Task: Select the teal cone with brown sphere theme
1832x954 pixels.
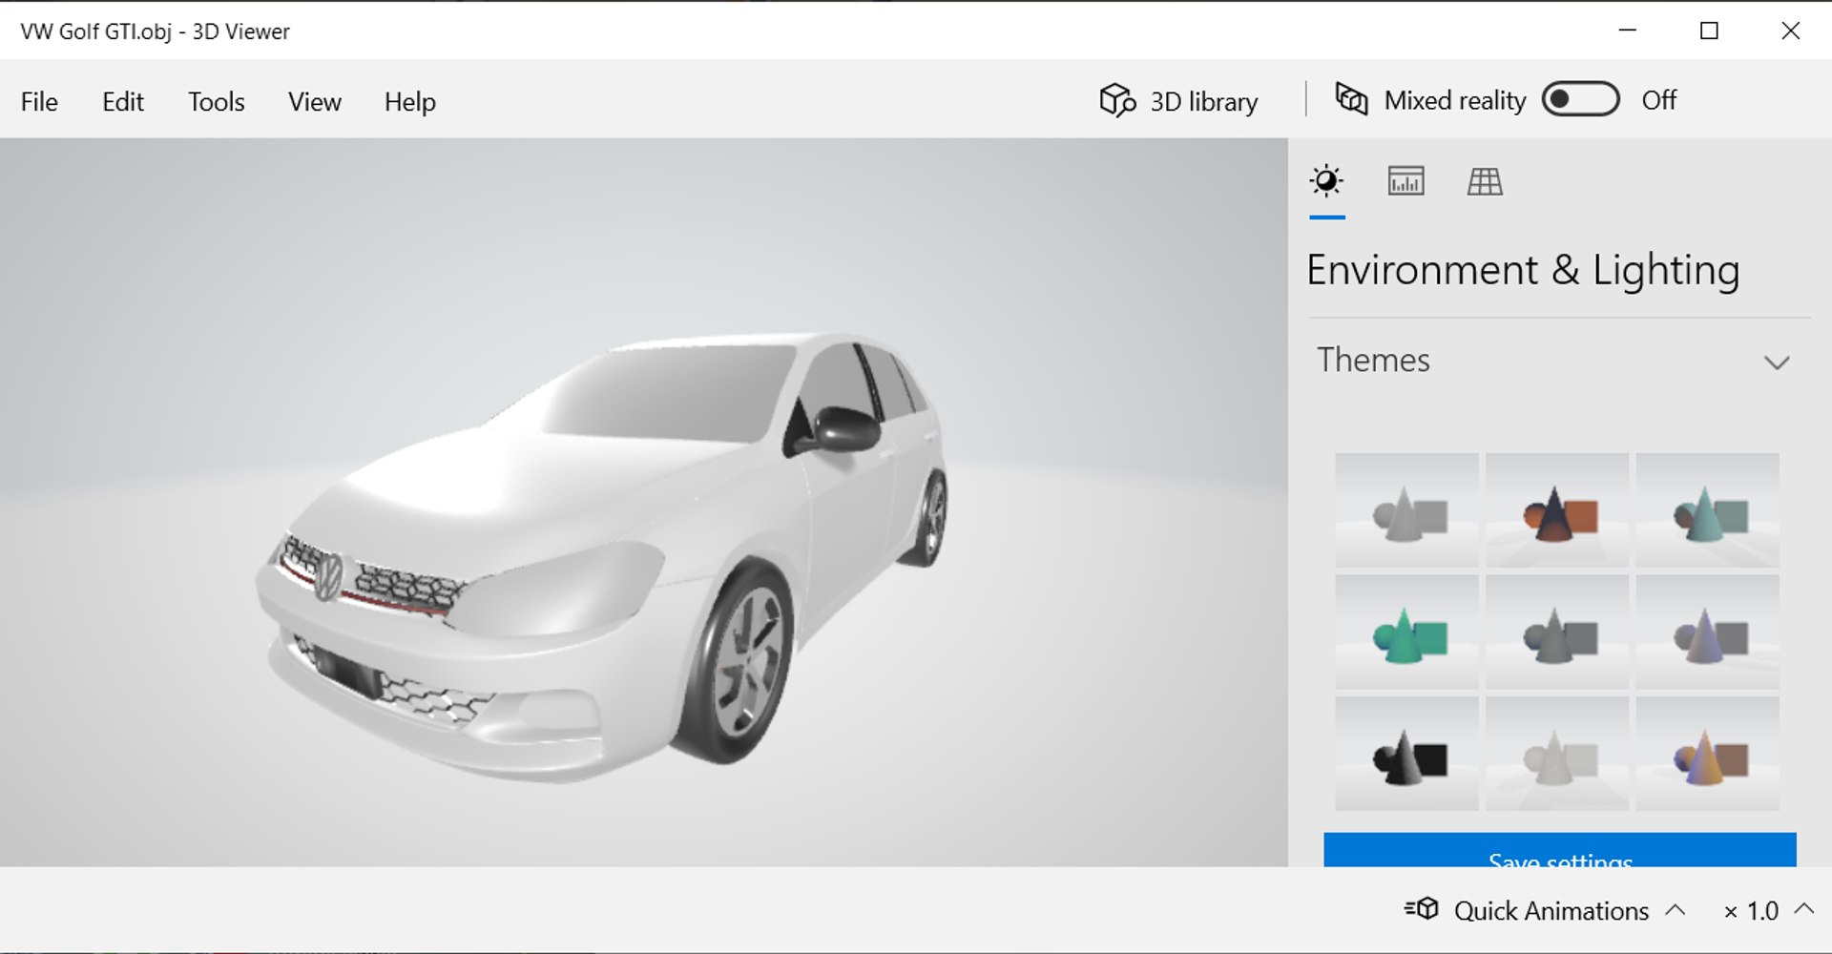Action: point(1708,510)
